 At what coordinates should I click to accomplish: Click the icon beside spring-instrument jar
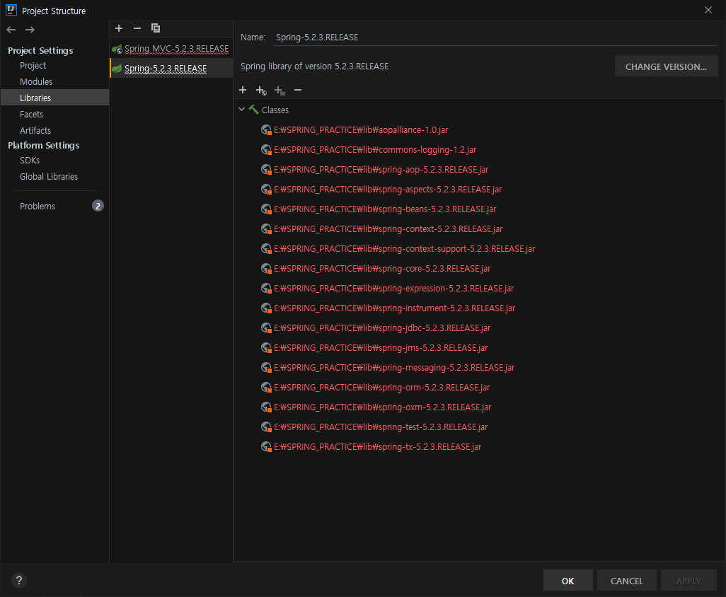point(266,308)
